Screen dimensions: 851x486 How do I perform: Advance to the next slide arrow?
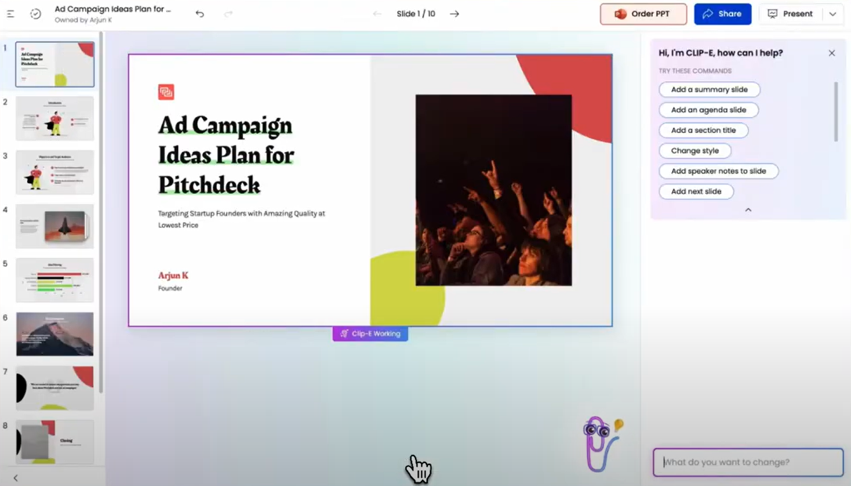(x=454, y=14)
